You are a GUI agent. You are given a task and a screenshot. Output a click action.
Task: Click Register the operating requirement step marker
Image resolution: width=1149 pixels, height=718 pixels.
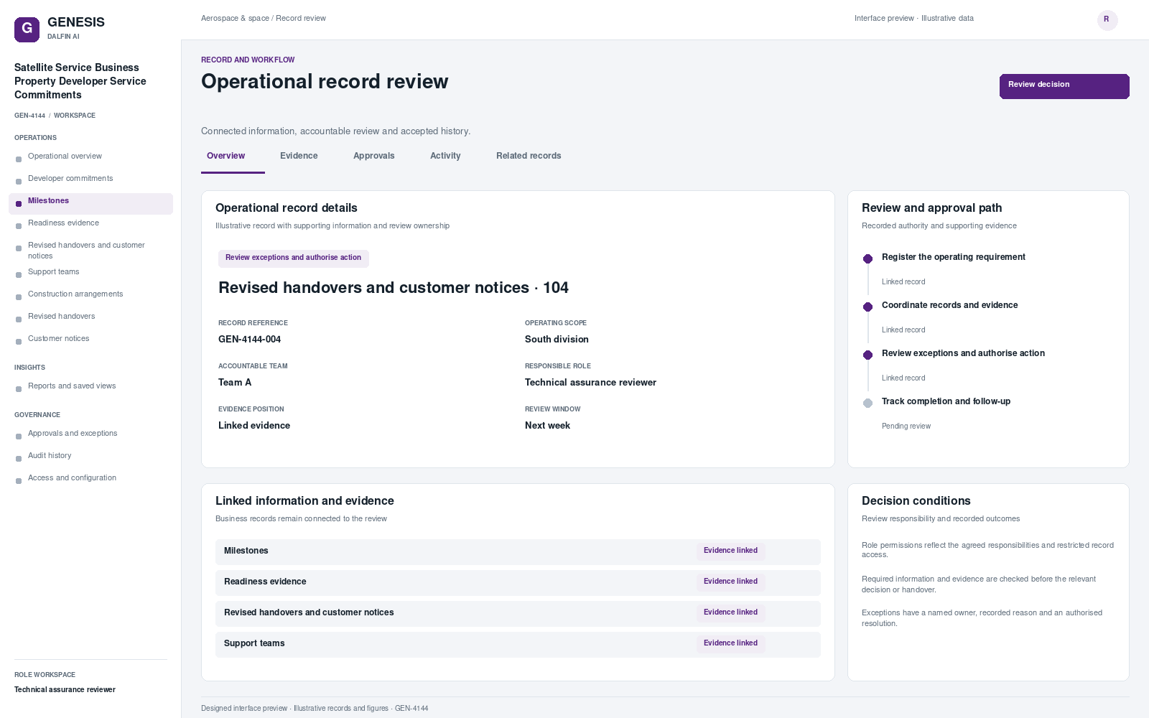[867, 258]
